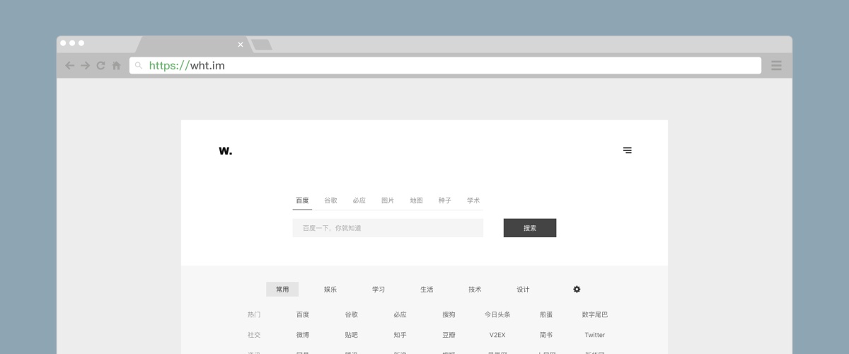Click the 社交 row label
The height and width of the screenshot is (354, 849).
254,335
